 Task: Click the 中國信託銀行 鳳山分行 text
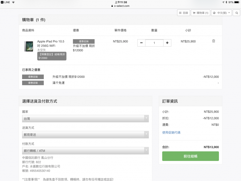pos(37,158)
